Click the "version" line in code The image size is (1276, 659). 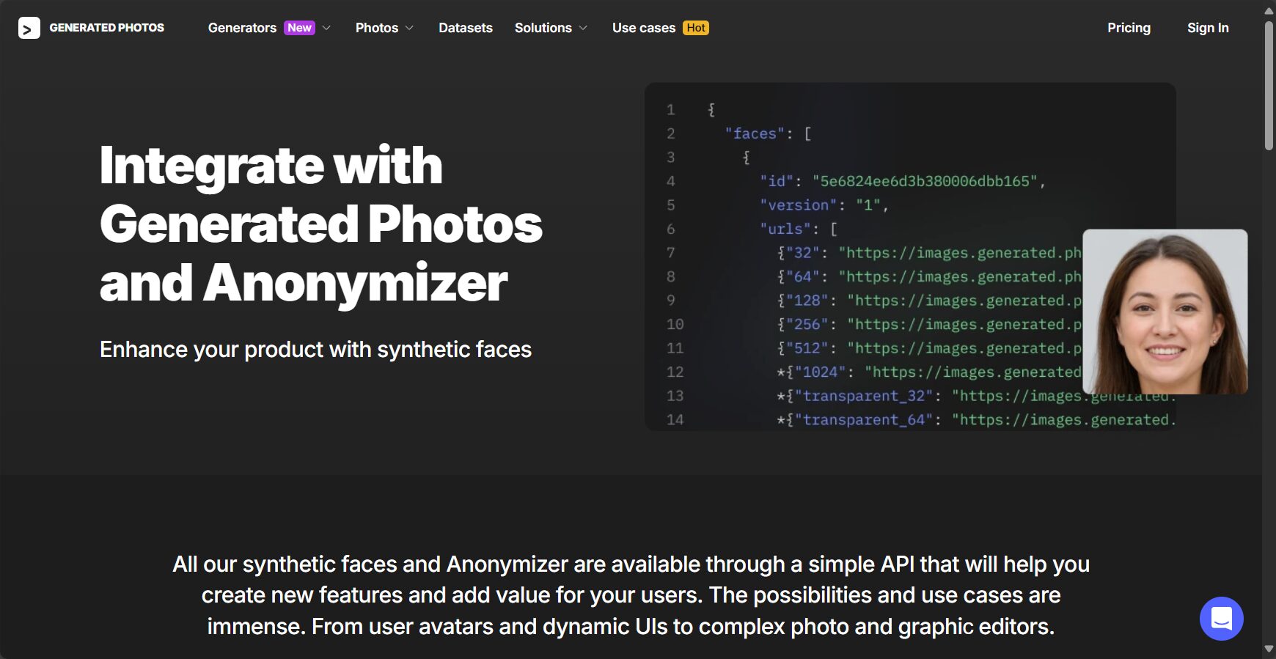point(824,205)
